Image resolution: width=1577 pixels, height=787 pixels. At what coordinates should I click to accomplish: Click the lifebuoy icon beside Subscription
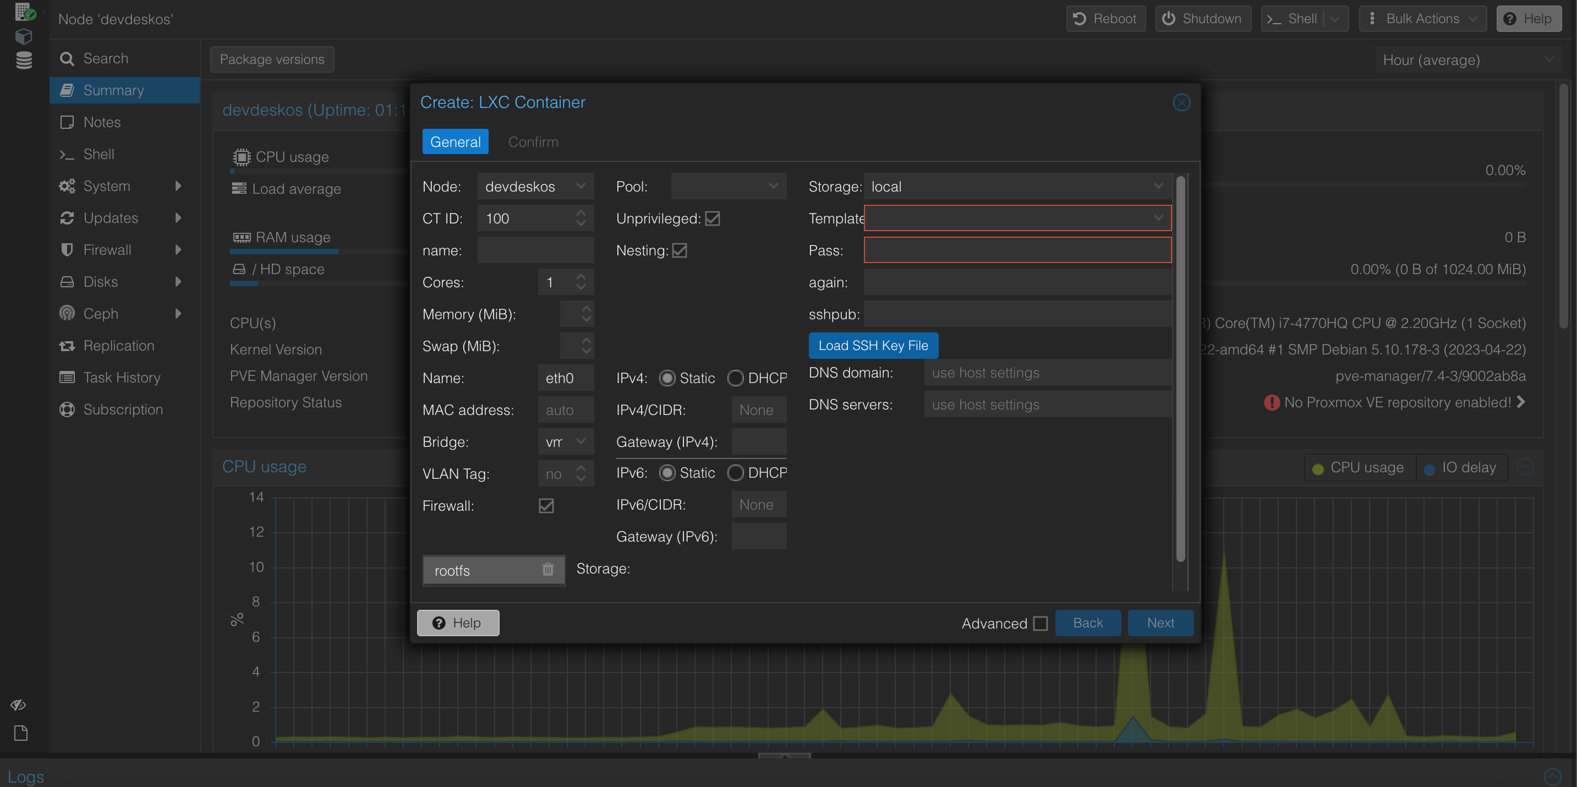tap(67, 409)
